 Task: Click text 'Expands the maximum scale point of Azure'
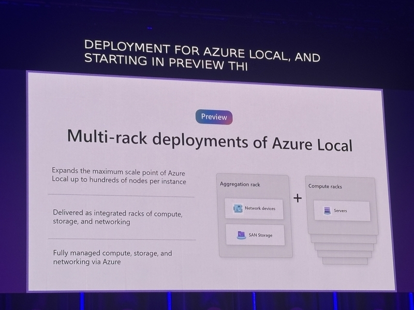click(119, 172)
